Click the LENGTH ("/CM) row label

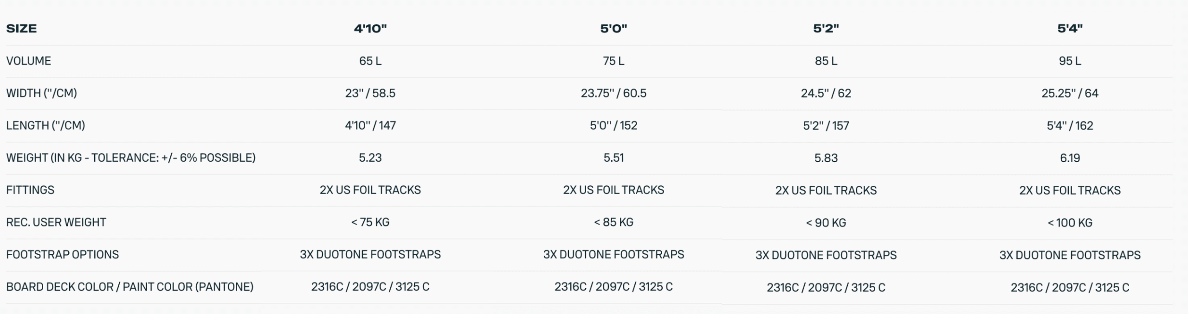tap(45, 126)
